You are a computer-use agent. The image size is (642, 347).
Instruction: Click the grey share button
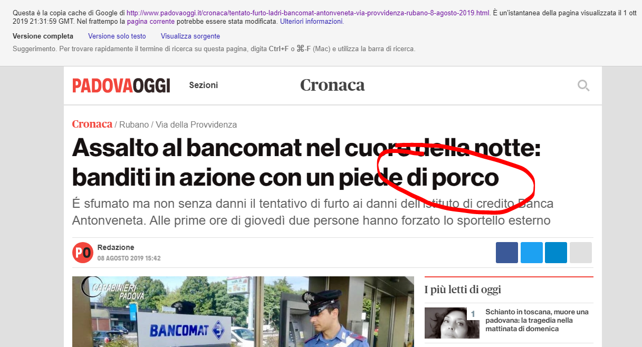point(581,253)
